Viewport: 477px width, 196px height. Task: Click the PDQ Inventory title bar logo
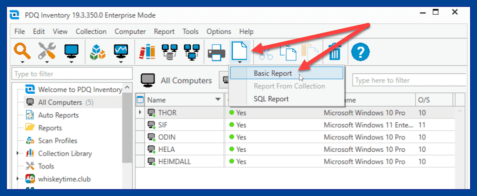tap(15, 15)
